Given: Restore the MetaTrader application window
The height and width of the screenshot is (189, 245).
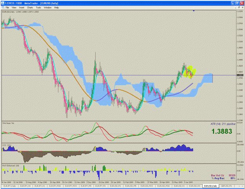Looking at the screenshot, I should pos(237,3).
